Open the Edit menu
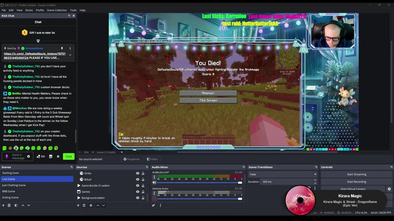 [x=11, y=10]
